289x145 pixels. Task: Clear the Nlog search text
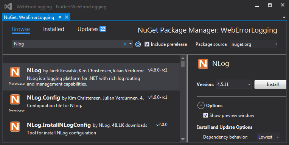click(x=125, y=44)
